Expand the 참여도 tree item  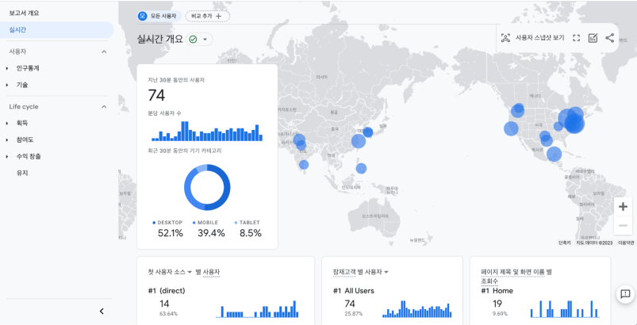coord(7,140)
